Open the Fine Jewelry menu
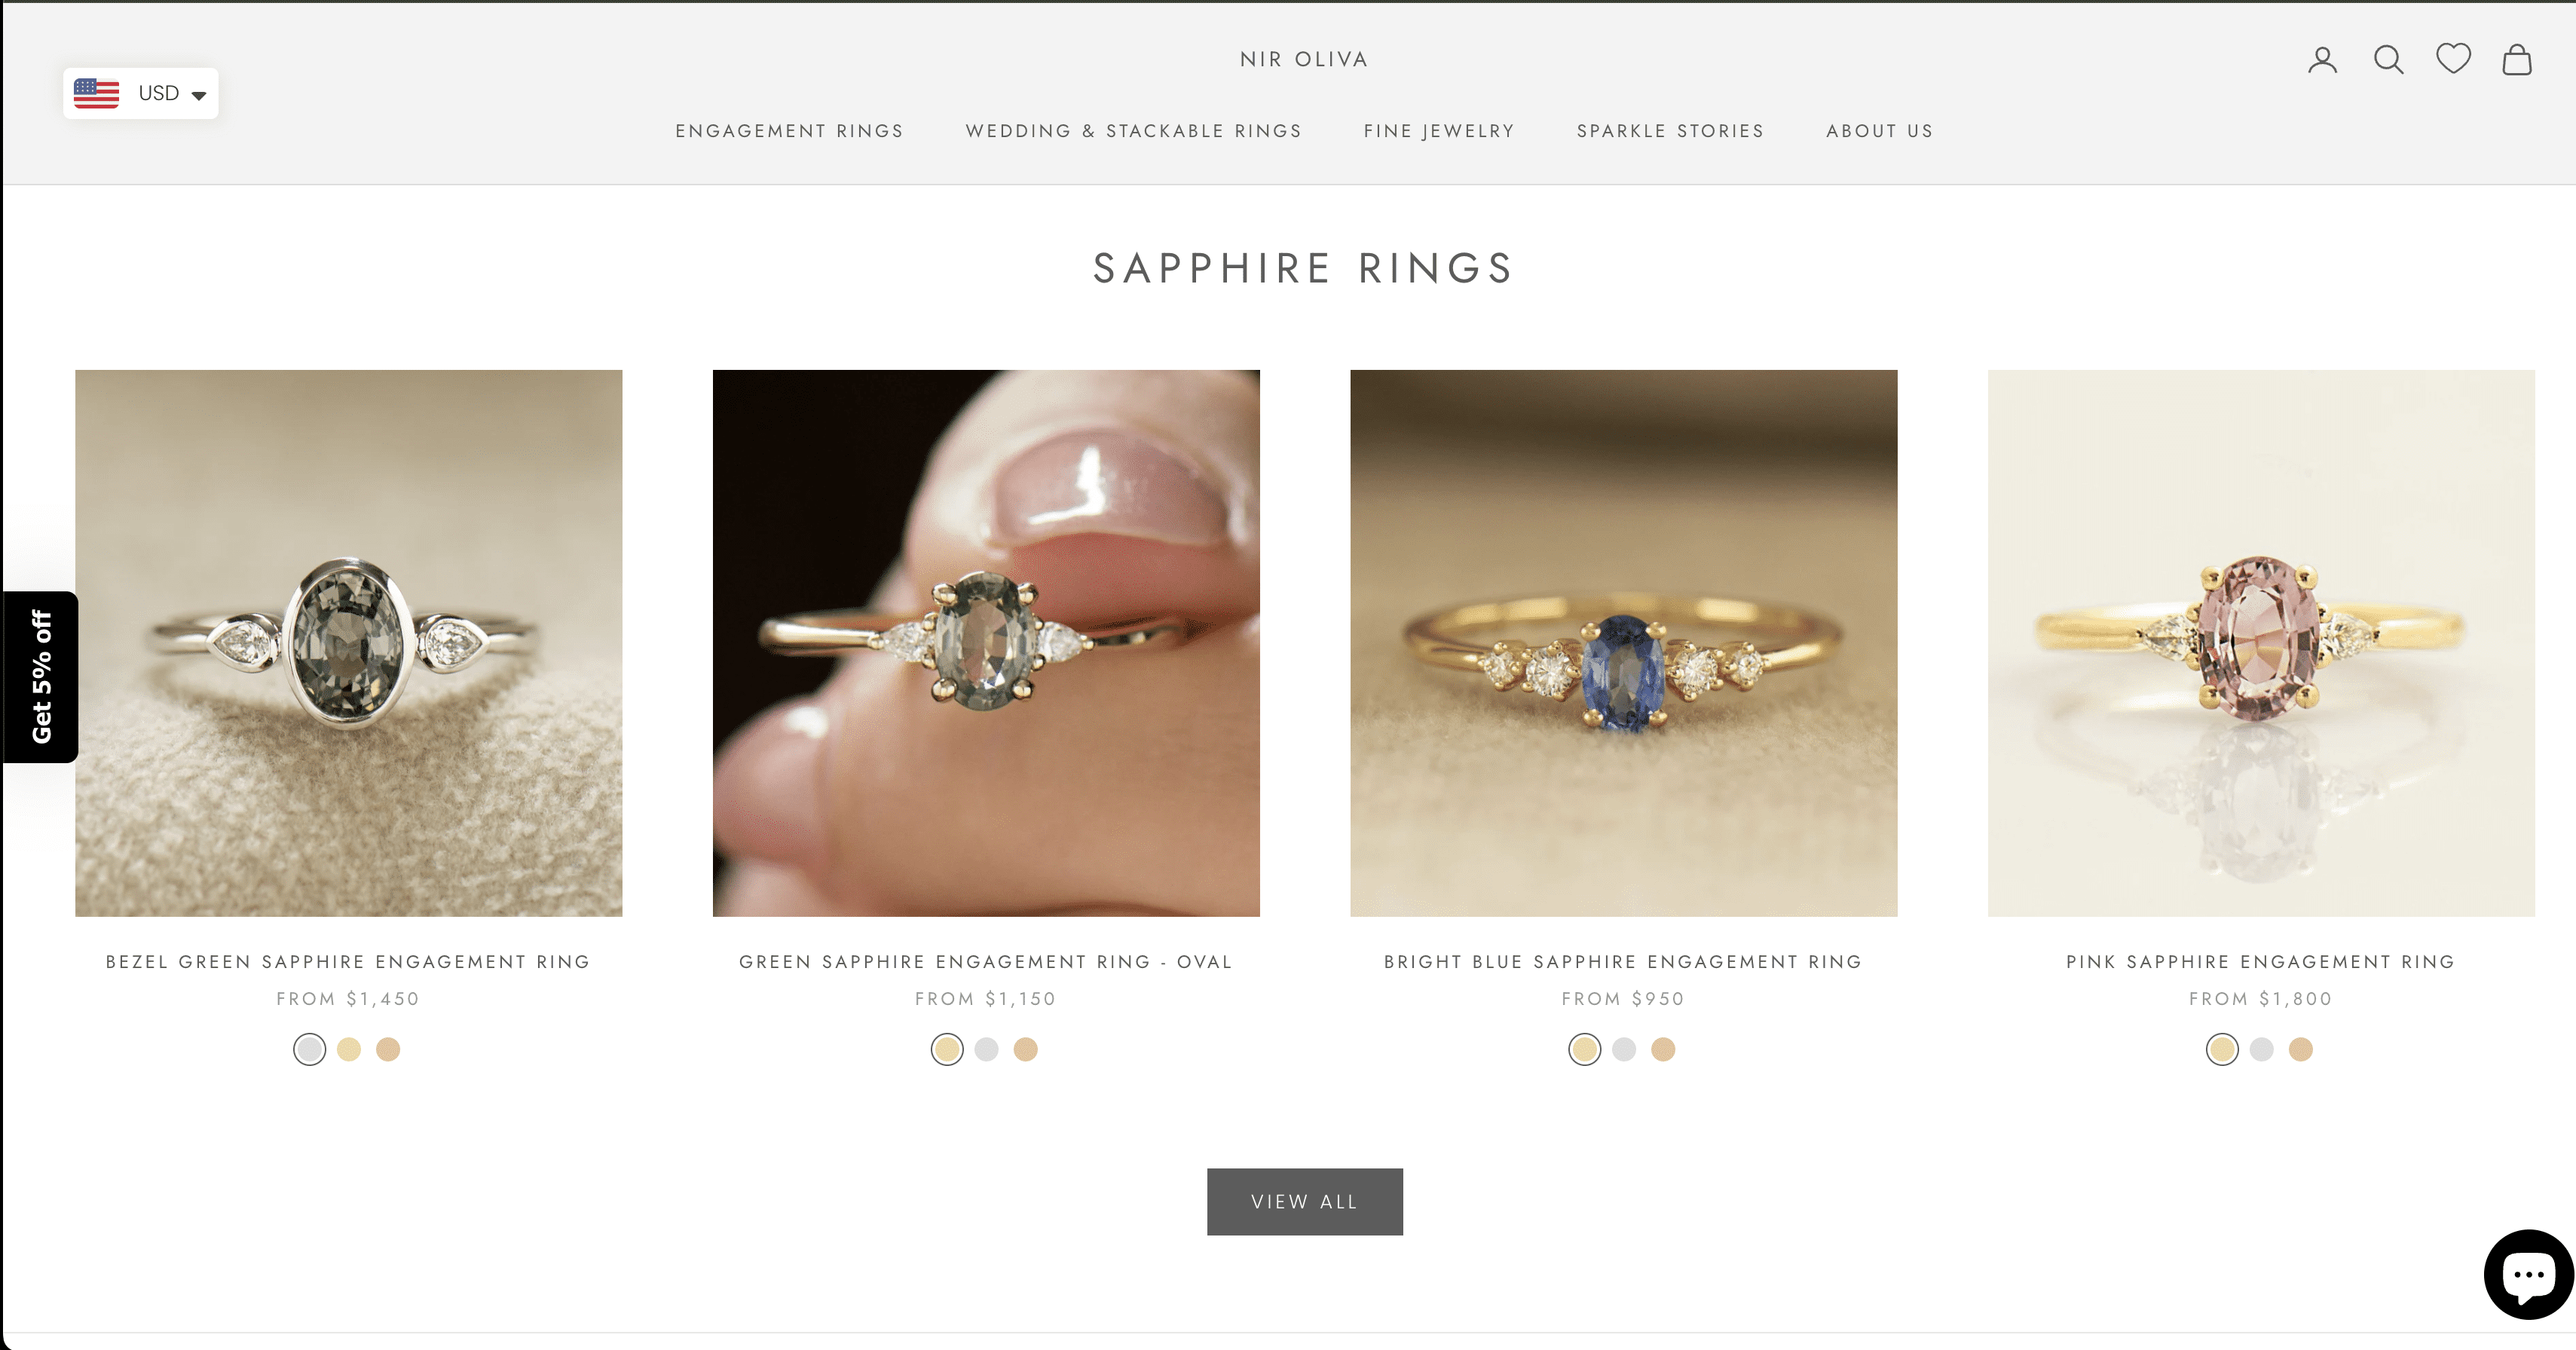The width and height of the screenshot is (2576, 1350). [1439, 131]
